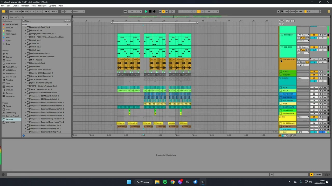
Task: Select the Drums category in the Library
Action: [9, 60]
